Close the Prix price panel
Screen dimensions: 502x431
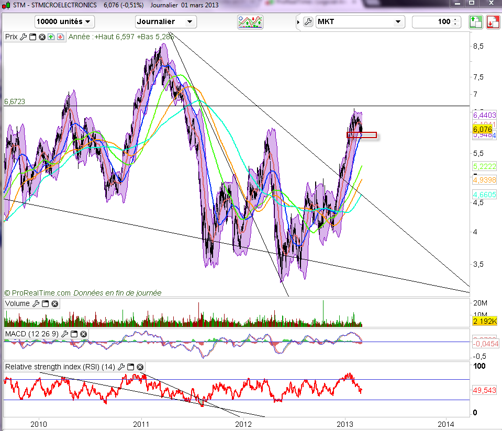click(42, 37)
